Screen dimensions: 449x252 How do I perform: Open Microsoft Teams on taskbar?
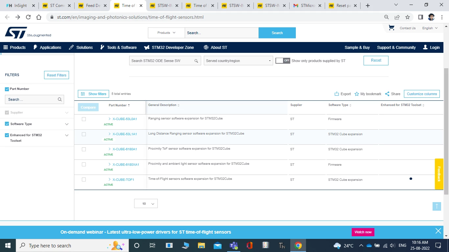pos(233,245)
